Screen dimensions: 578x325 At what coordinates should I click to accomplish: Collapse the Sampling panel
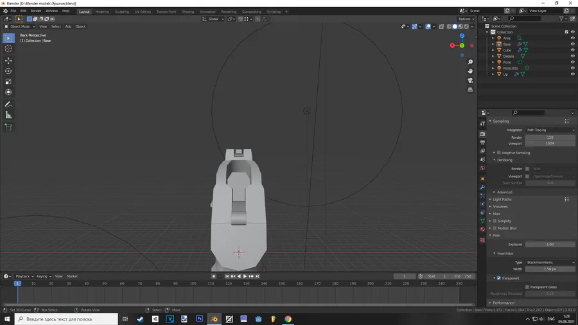point(500,121)
